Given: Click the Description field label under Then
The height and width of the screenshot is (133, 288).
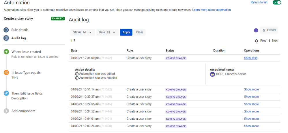Looking at the screenshot, I should click(x=19, y=98).
